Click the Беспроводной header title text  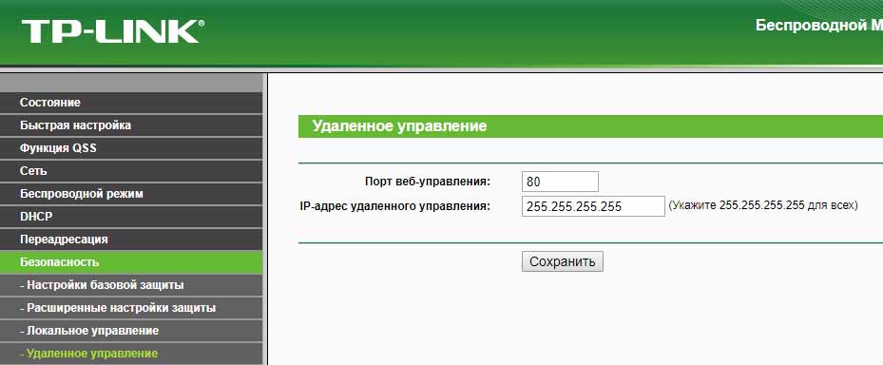(x=818, y=26)
